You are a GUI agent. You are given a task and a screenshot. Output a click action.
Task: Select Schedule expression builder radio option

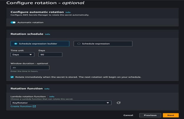click(x=40, y=44)
